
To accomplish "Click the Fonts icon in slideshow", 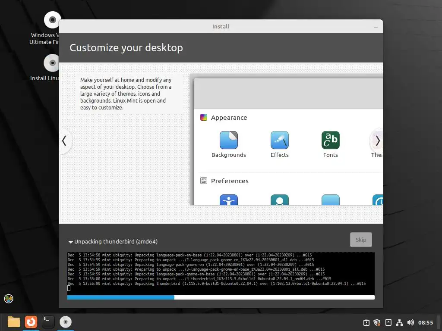I will (330, 140).
